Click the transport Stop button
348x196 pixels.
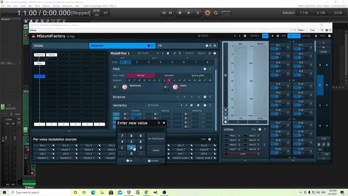(x=180, y=13)
